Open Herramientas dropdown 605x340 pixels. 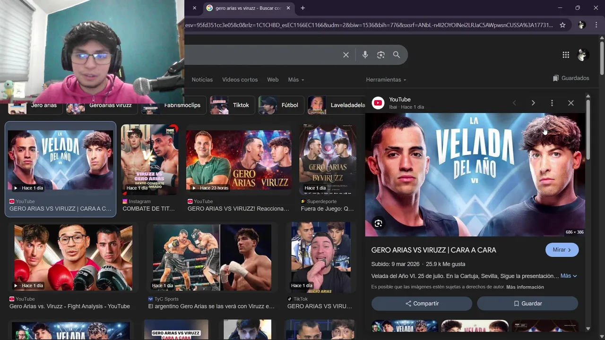coord(386,80)
